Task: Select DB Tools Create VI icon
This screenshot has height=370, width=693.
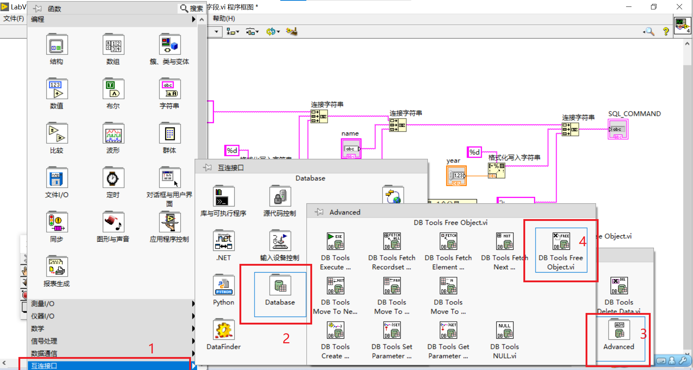Action: tap(336, 330)
